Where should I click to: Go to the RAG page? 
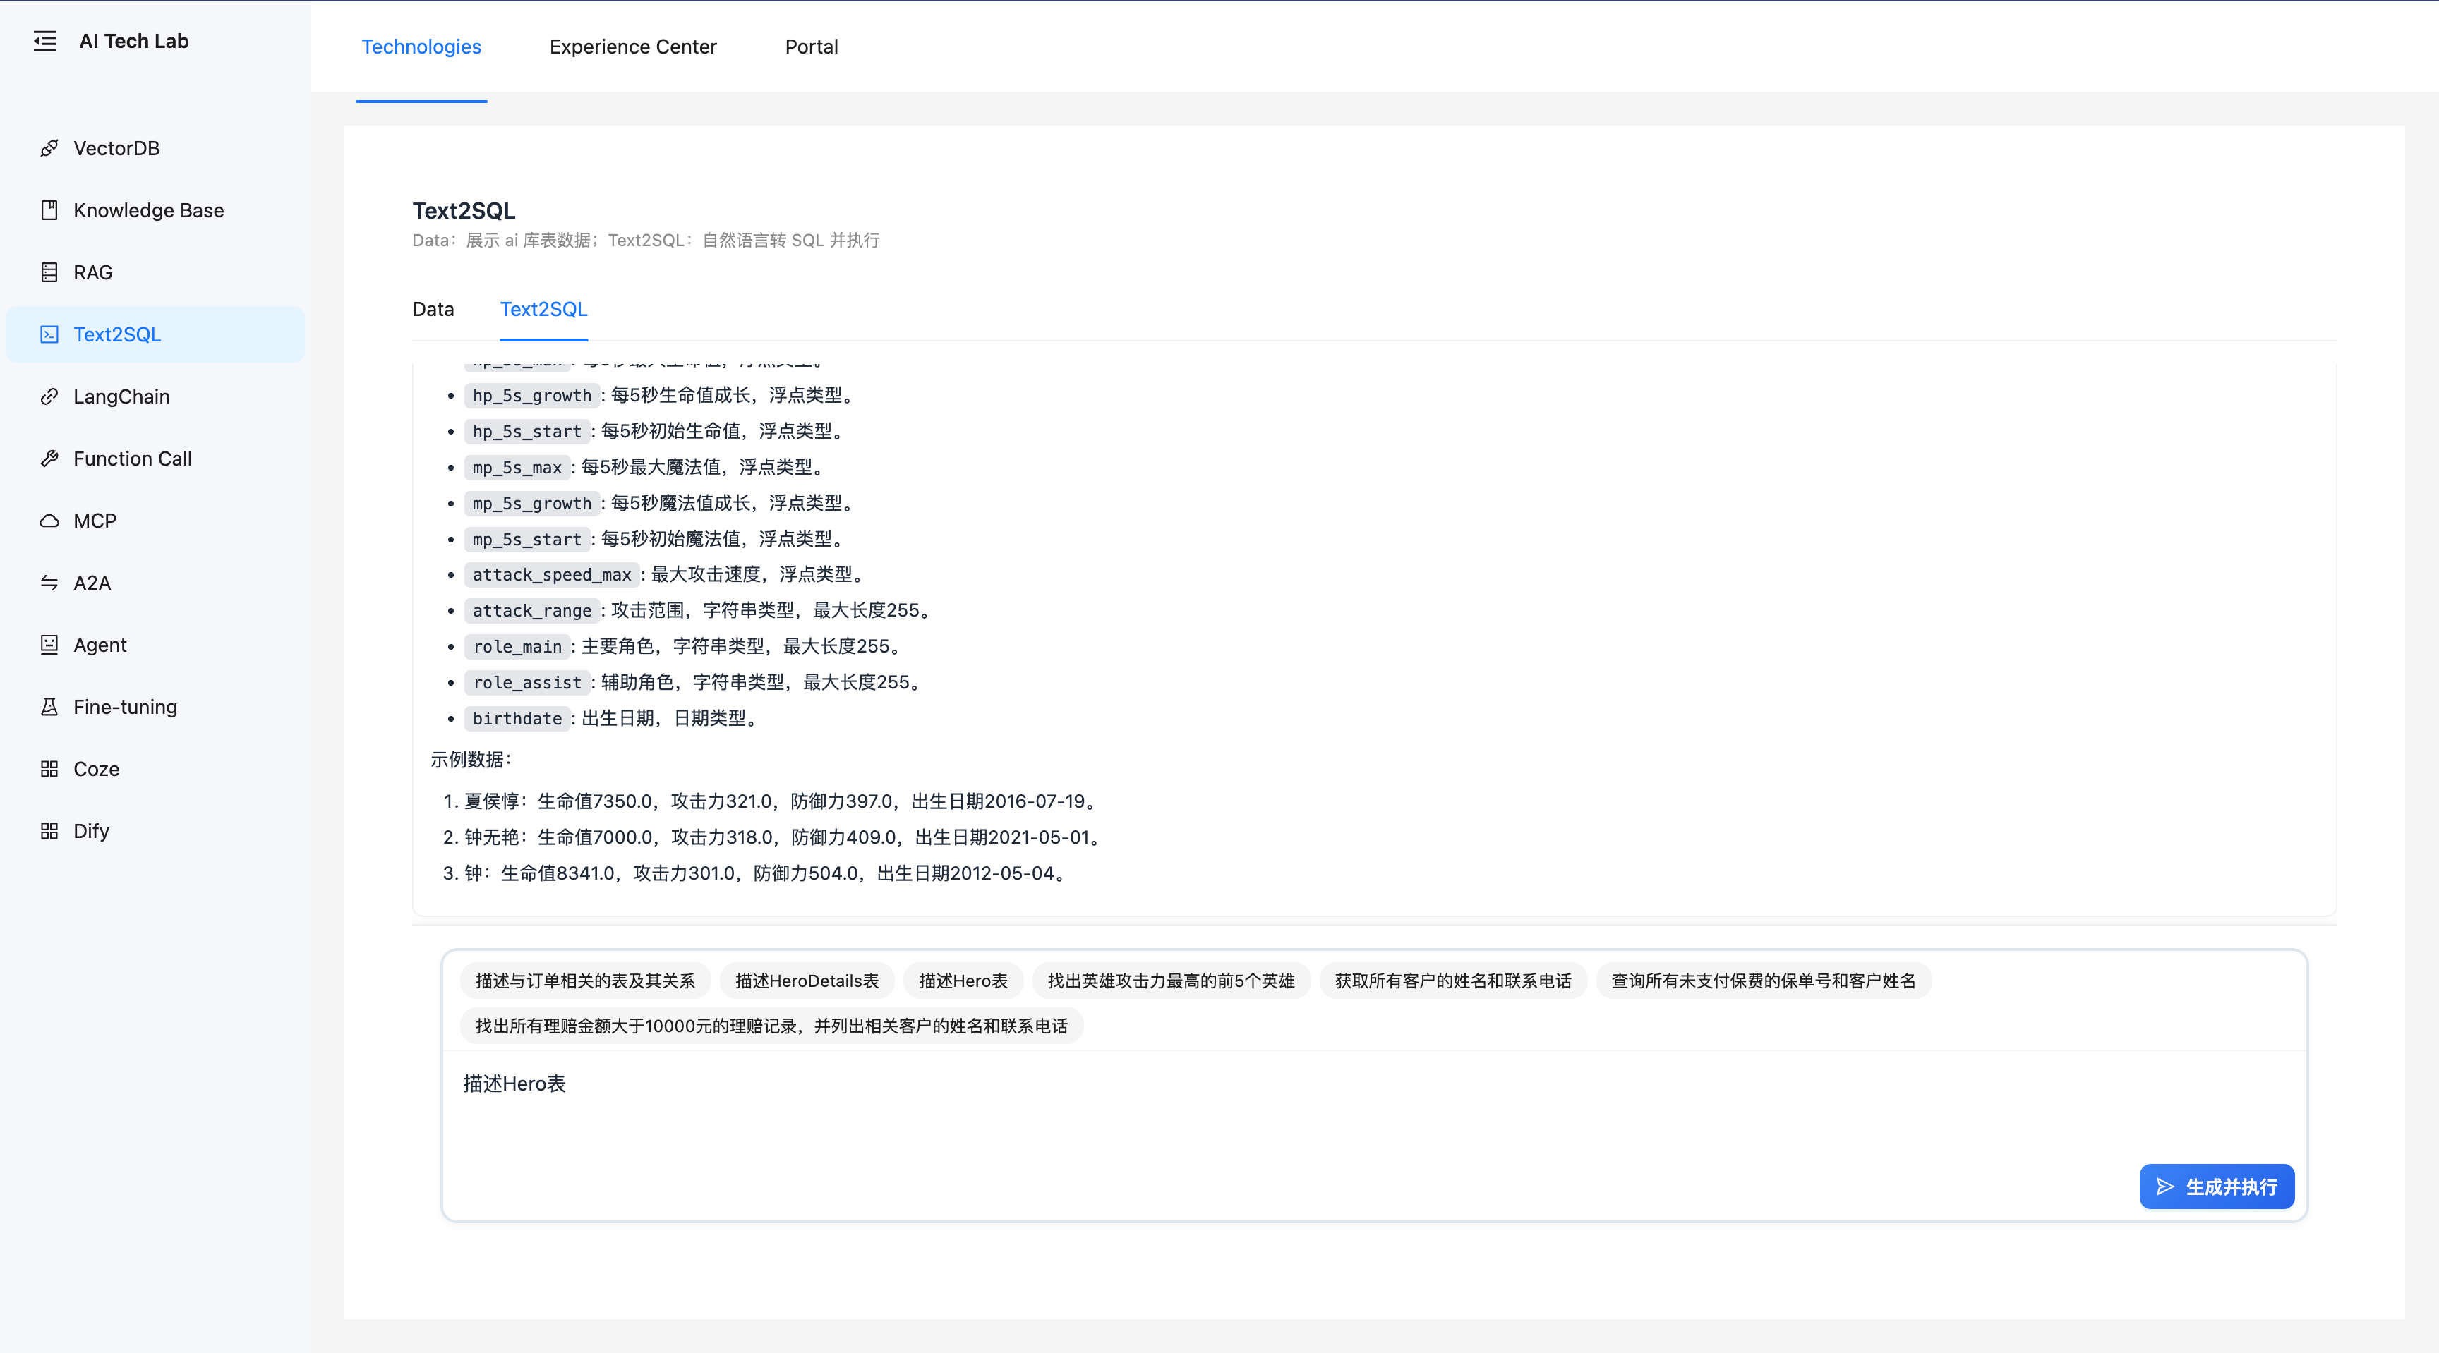click(x=155, y=272)
